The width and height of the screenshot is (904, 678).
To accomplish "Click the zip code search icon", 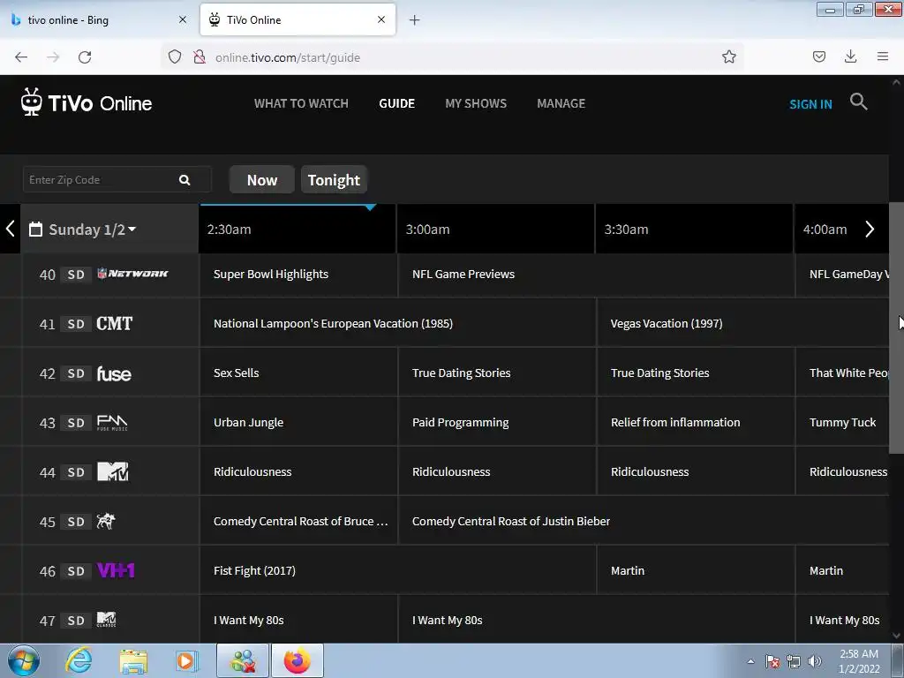I will click(x=185, y=180).
